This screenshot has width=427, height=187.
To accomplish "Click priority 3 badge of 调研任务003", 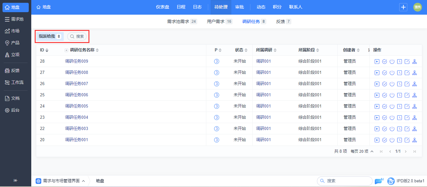I will tap(216, 129).
